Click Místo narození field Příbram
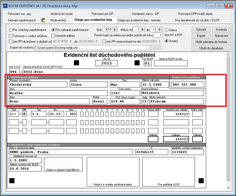This screenshot has width=236, height=196. (177, 101)
